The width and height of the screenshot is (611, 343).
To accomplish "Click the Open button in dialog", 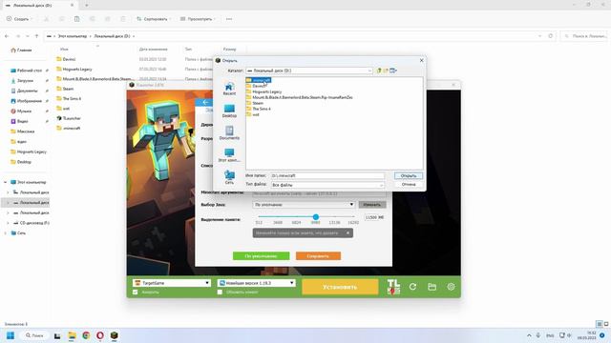I will point(409,175).
